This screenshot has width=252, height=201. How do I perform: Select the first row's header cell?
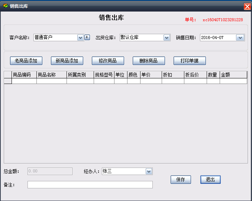(x=8, y=81)
